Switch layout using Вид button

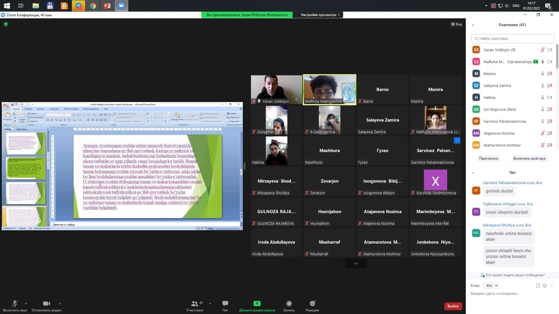456,24
